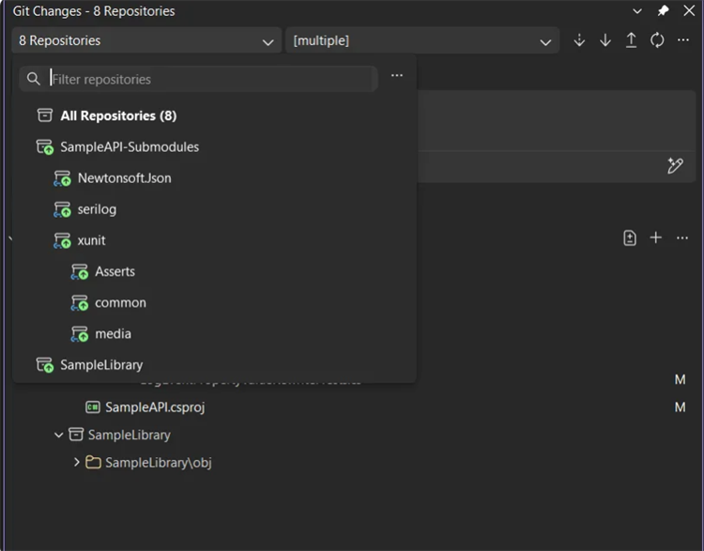Open the window options chevron in title bar

point(637,11)
